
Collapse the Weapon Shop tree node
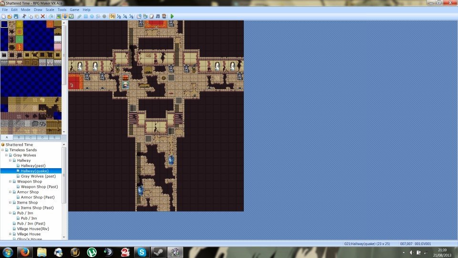pos(10,182)
